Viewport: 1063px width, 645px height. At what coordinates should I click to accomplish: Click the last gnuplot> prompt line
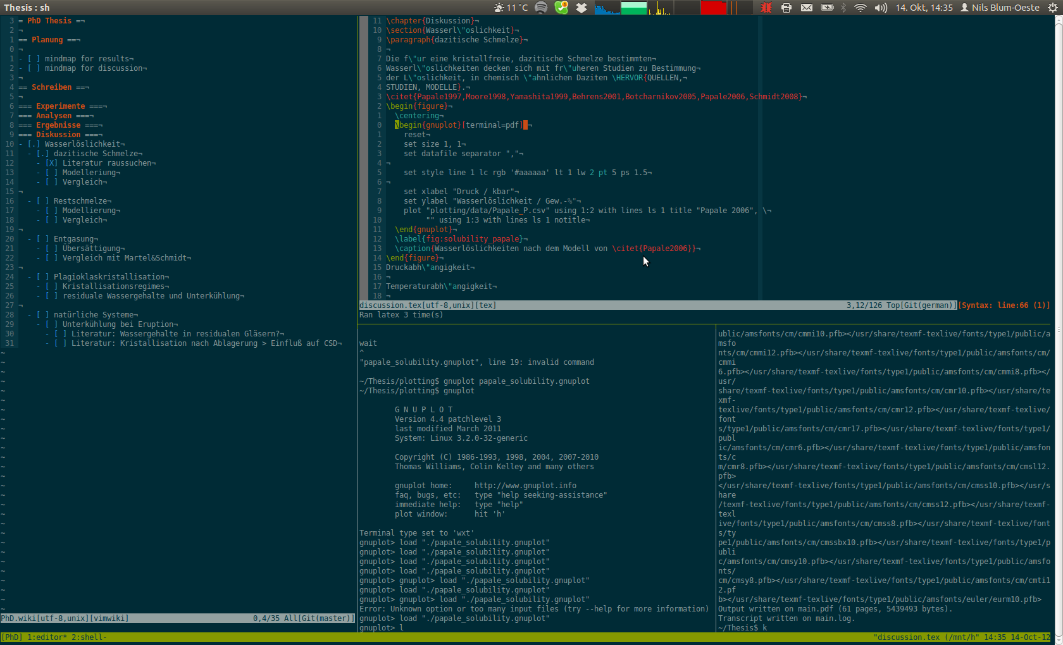pyautogui.click(x=381, y=628)
